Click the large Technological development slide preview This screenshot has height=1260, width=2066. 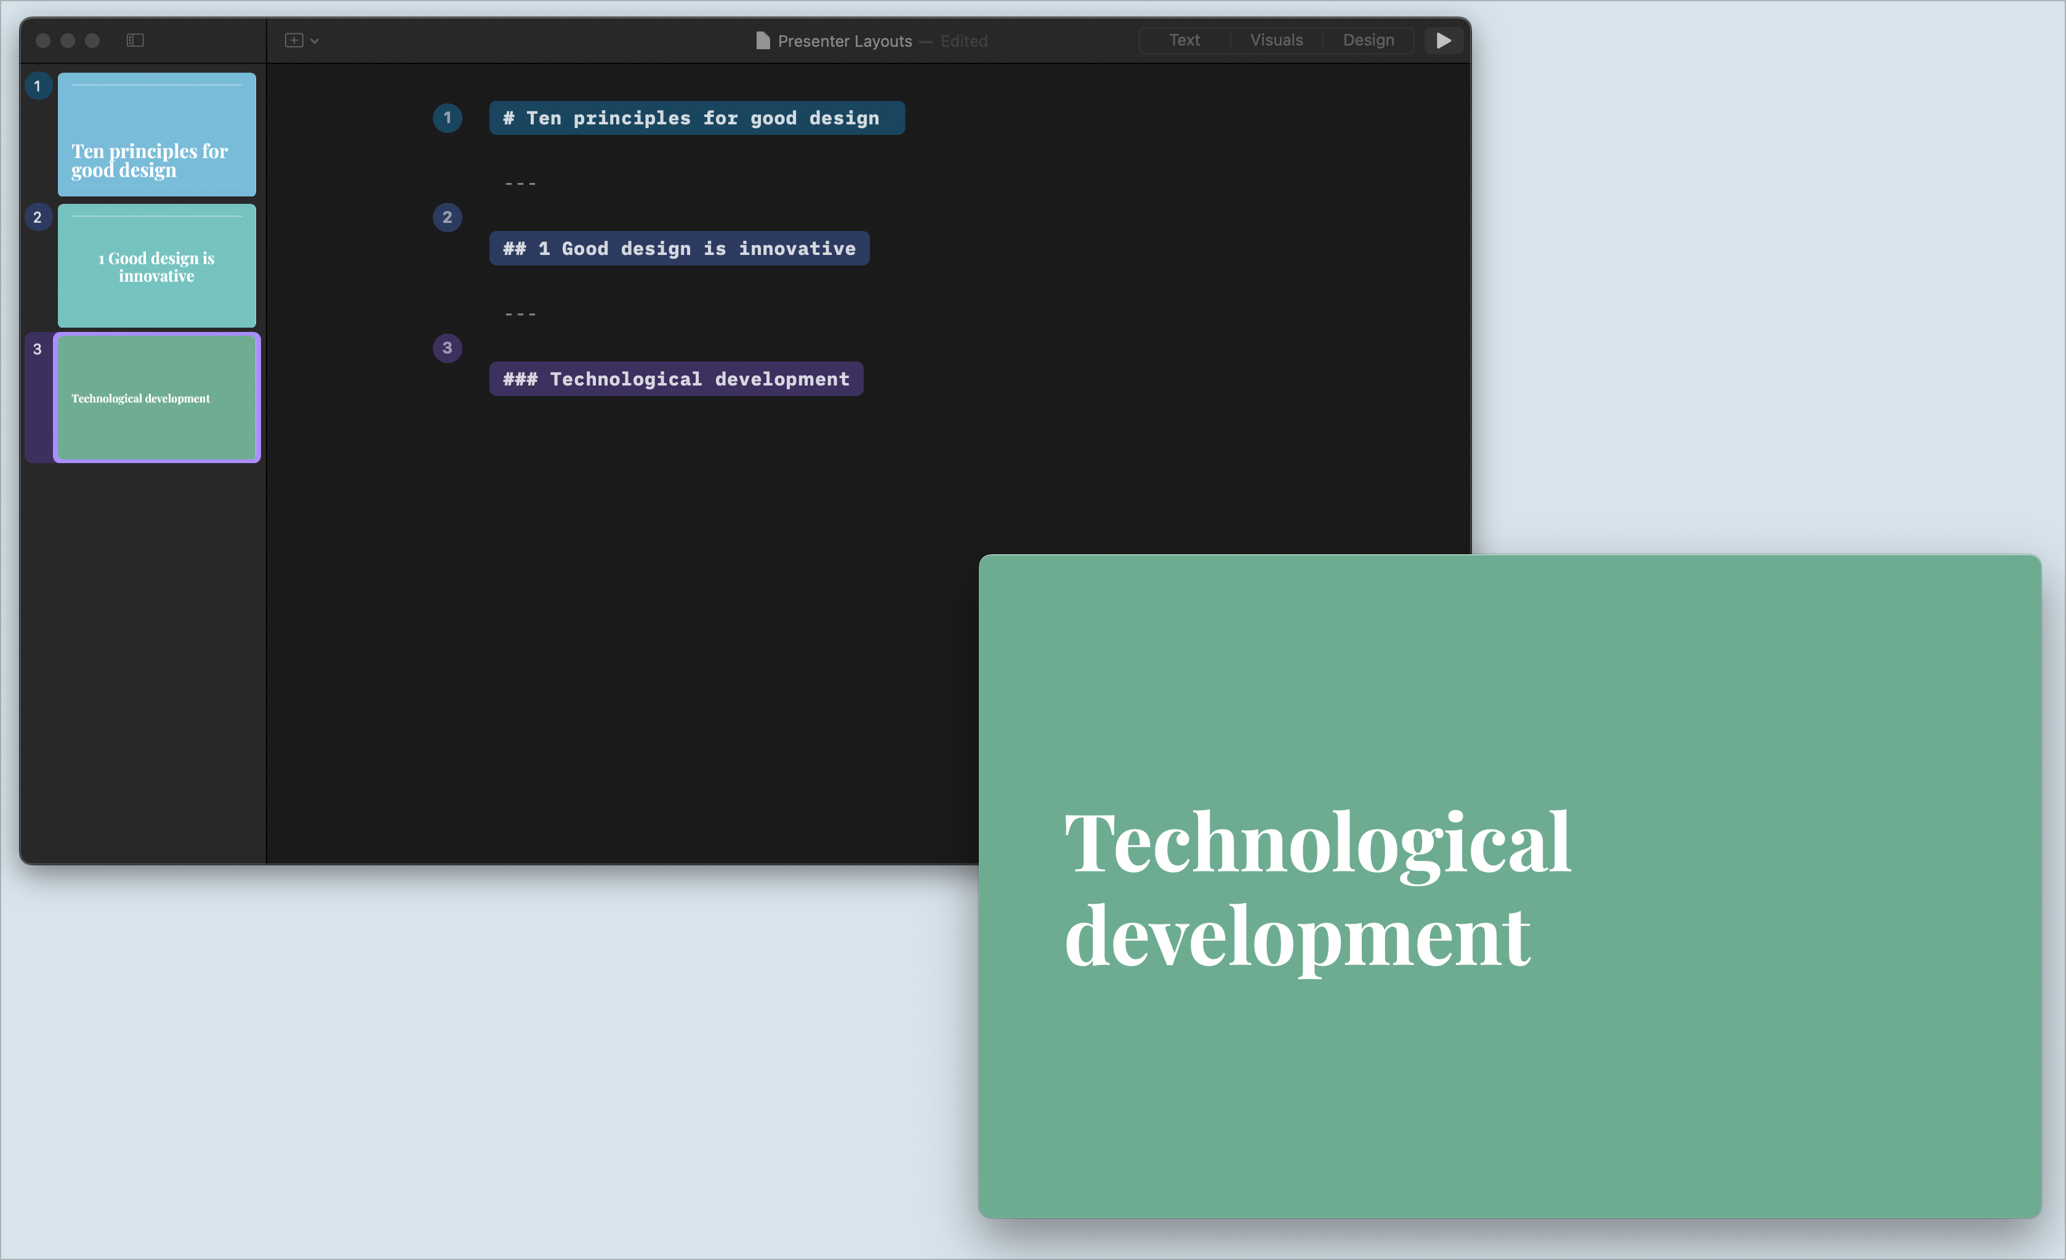click(1509, 886)
